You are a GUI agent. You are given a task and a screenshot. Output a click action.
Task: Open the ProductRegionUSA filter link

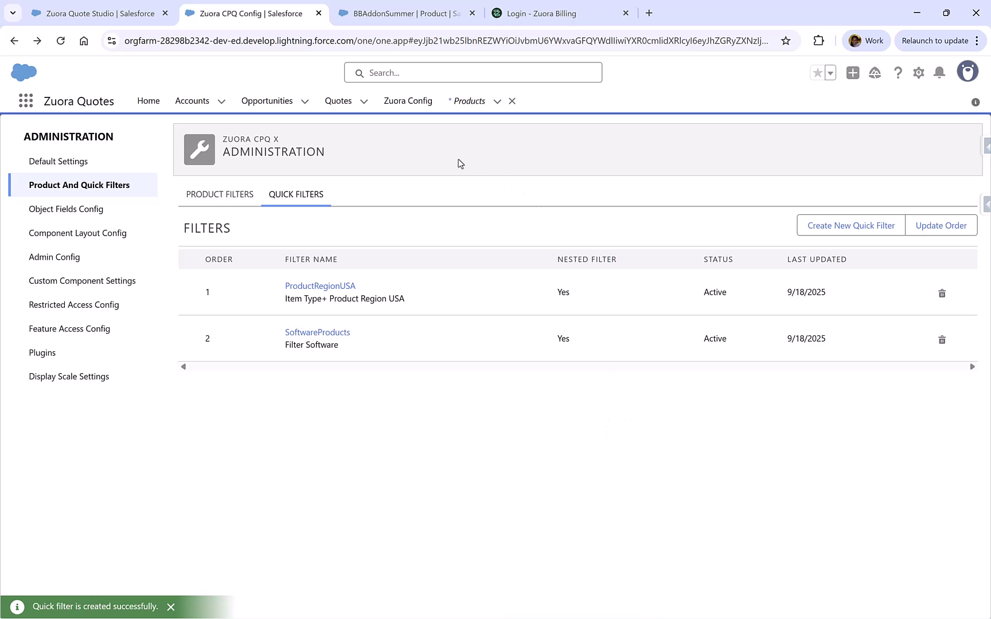point(320,285)
